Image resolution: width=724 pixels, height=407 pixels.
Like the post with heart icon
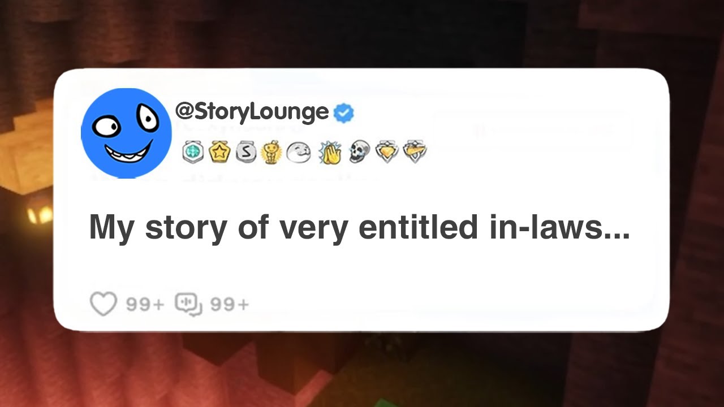coord(104,304)
